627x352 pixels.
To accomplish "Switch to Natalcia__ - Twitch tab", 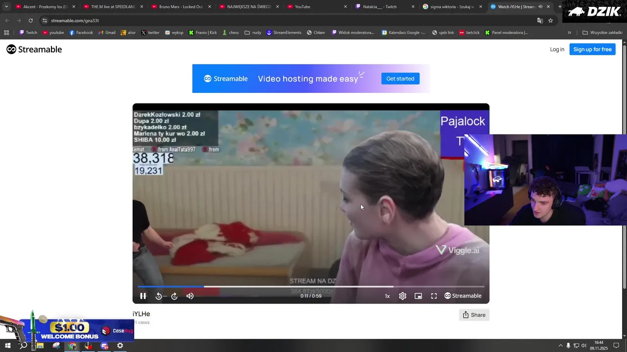I will [x=385, y=7].
